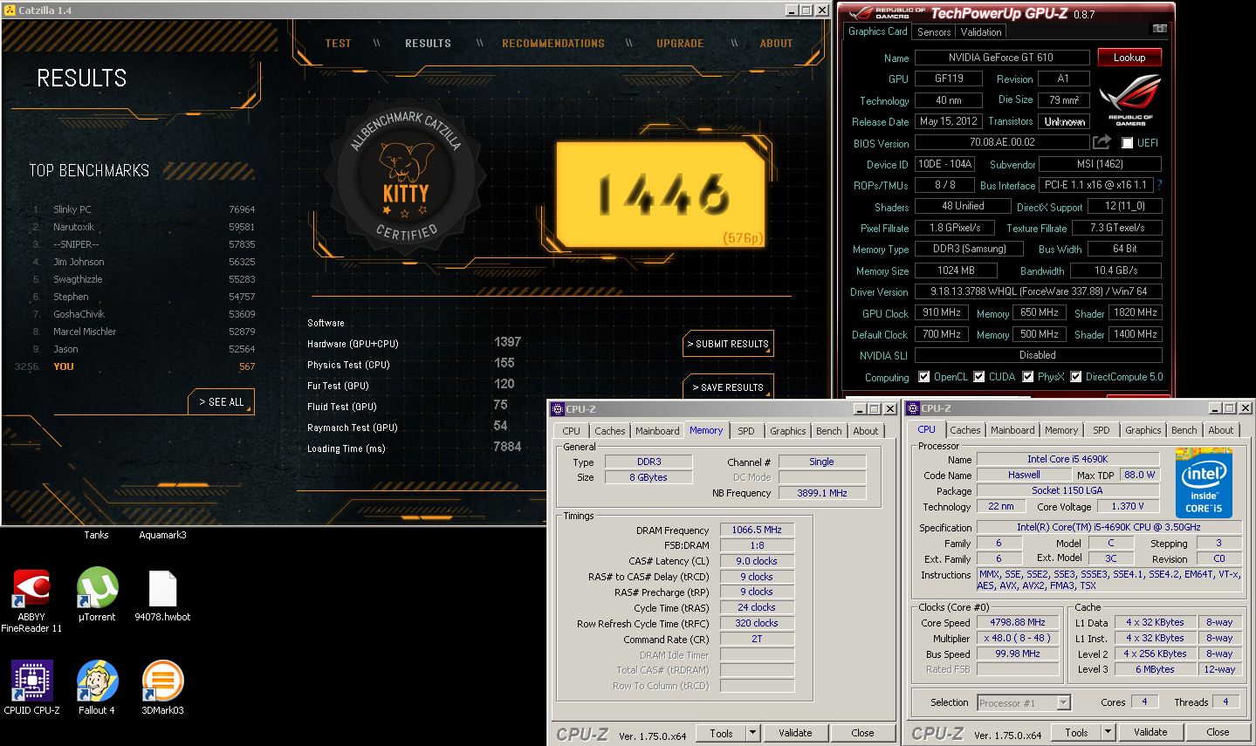Switch to TEST tab in Catzilla

338,44
